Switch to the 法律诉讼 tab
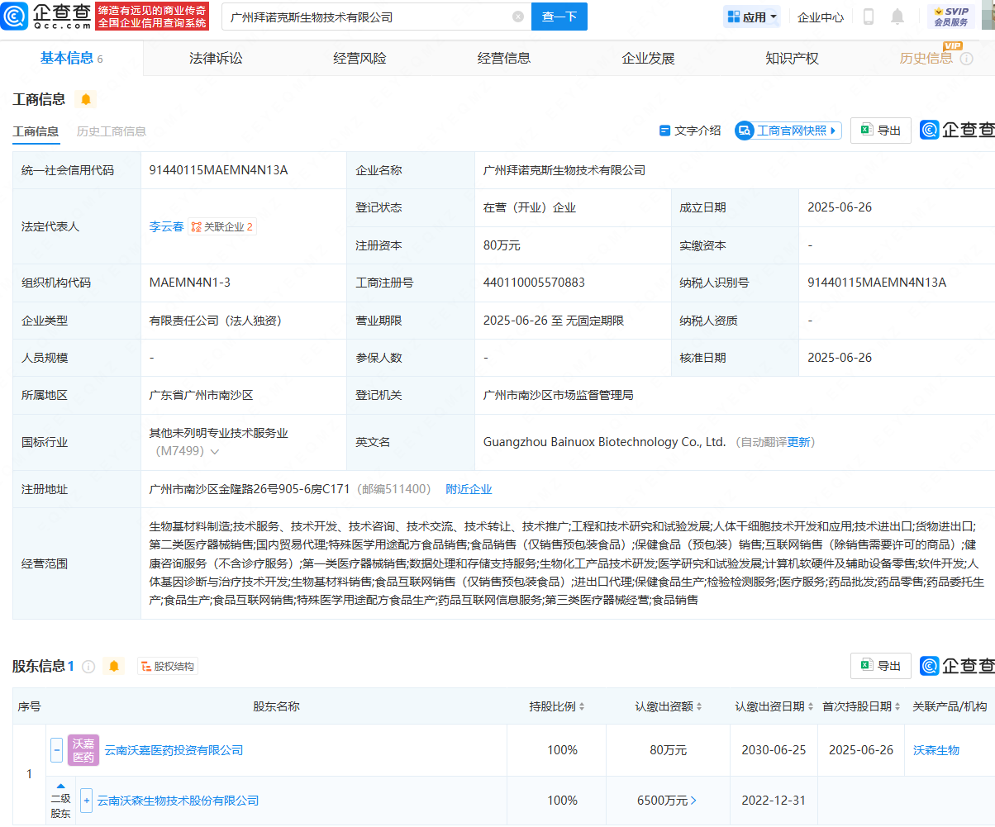The image size is (995, 827). coord(216,58)
